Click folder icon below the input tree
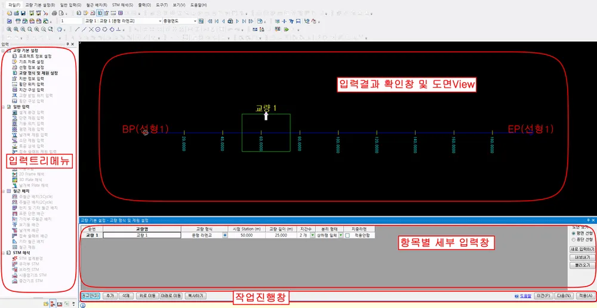Screen dimensions: 597x308 [x=46, y=304]
